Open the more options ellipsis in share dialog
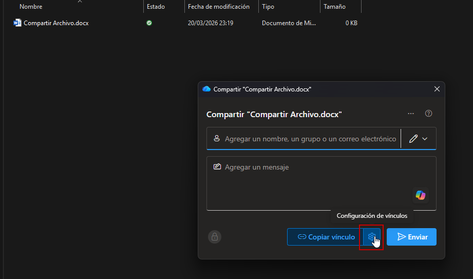 point(411,114)
